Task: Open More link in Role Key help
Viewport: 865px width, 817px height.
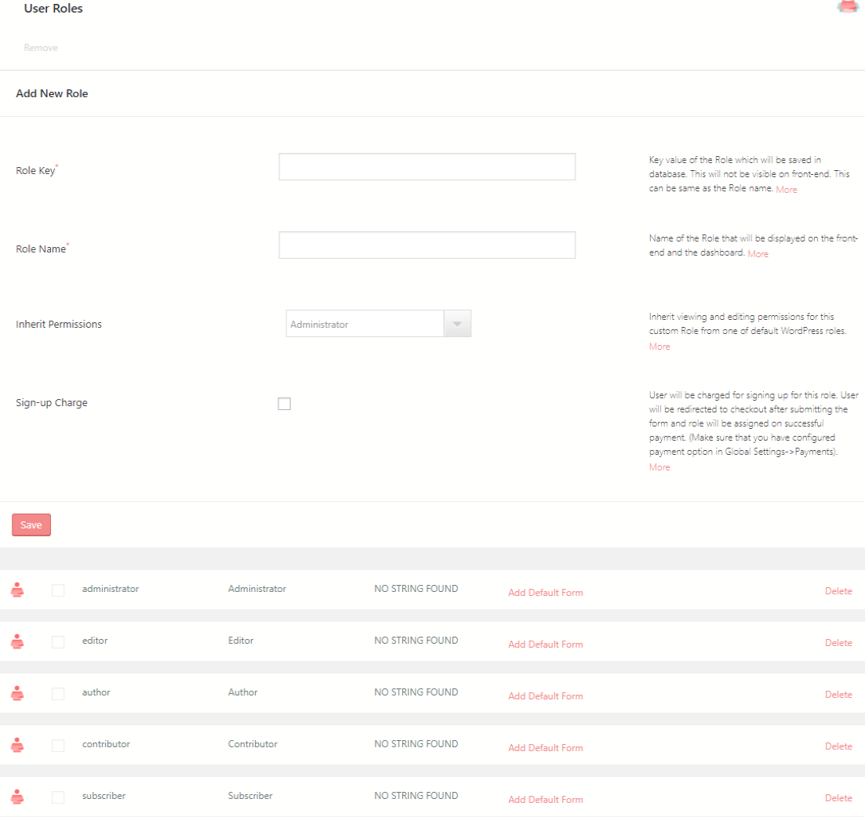Action: (x=786, y=190)
